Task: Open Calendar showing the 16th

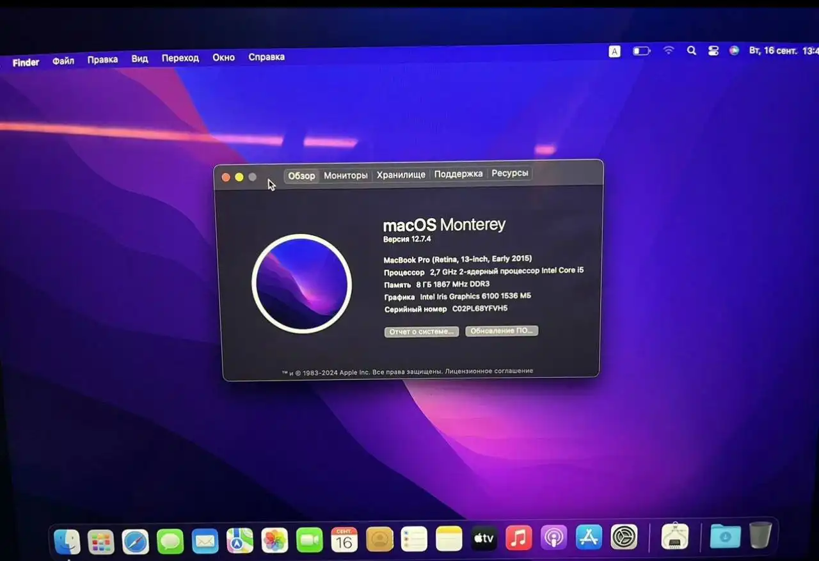Action: coord(345,539)
